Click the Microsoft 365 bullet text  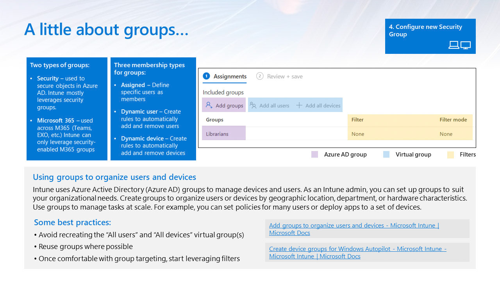(x=66, y=135)
